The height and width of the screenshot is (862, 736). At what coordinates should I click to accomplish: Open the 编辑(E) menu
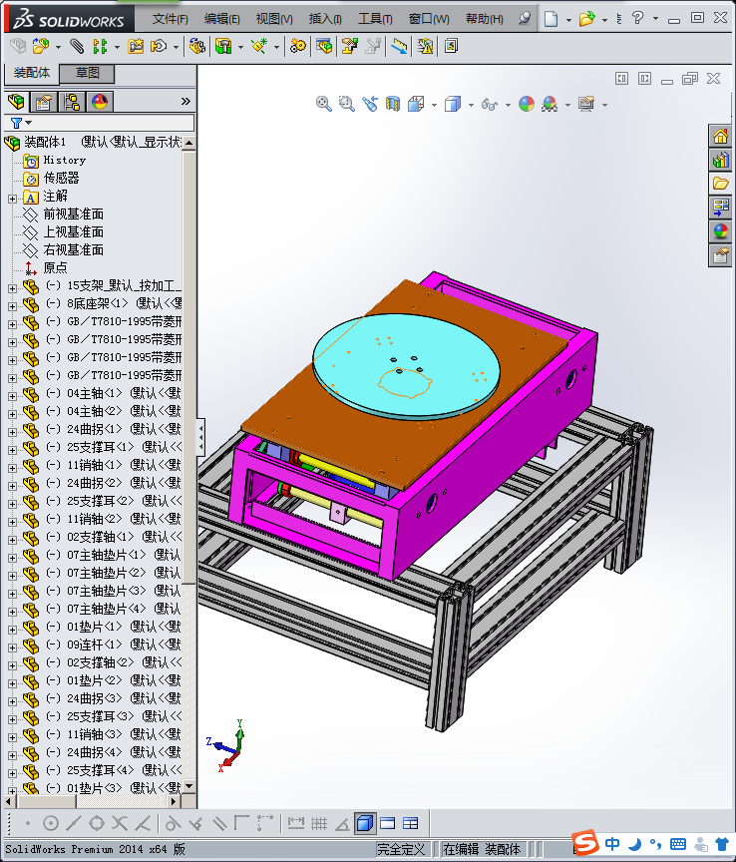[221, 19]
